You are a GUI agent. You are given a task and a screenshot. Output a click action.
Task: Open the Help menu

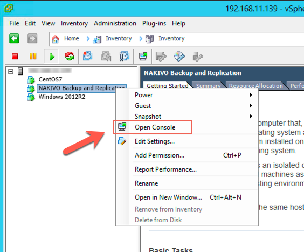(x=178, y=23)
